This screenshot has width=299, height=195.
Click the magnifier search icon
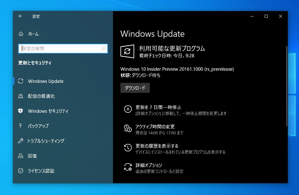pyautogui.click(x=103, y=49)
